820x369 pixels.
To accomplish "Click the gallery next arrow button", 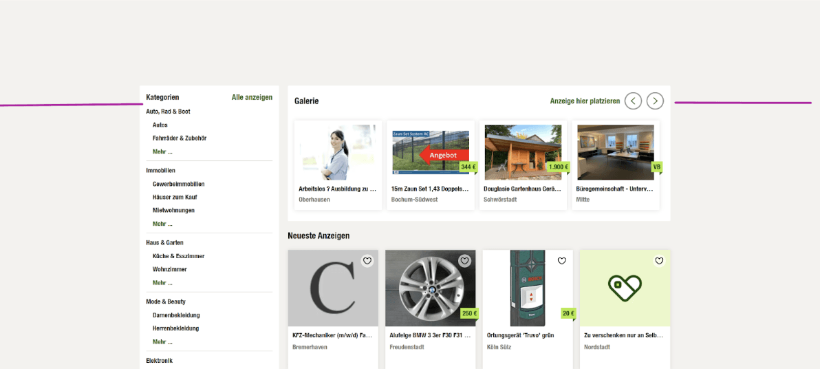I will click(x=655, y=101).
